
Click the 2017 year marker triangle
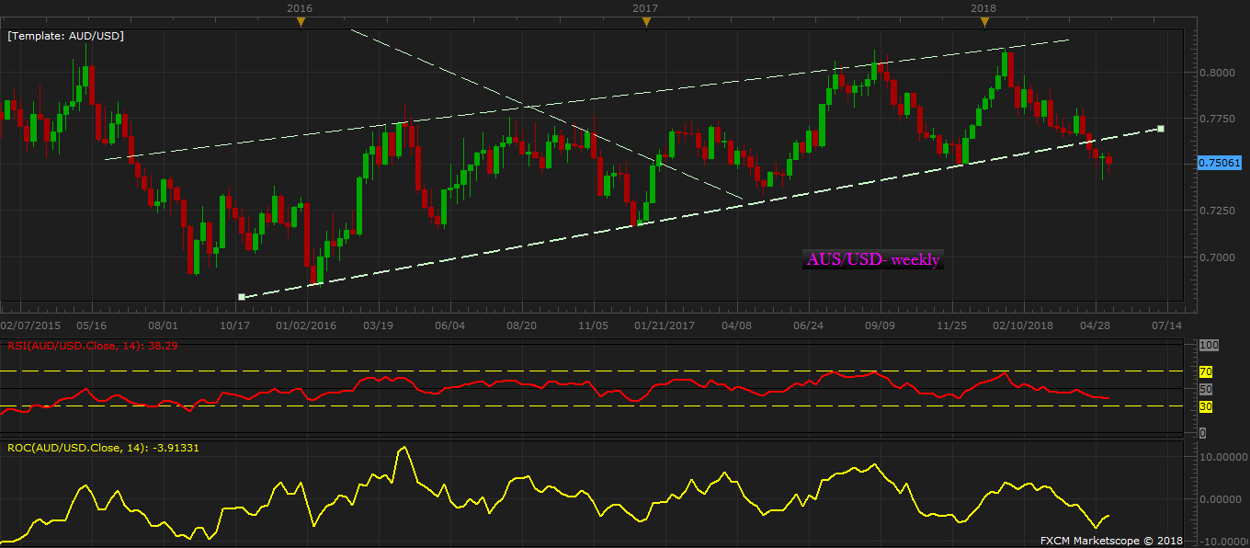[646, 22]
